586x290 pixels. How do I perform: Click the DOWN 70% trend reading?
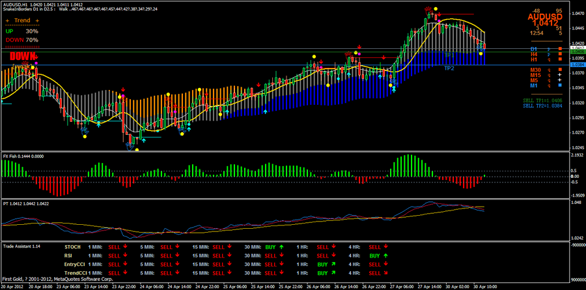(22, 40)
